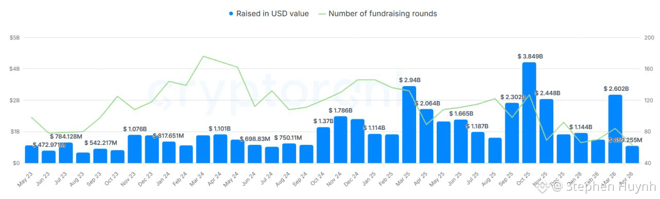
Task: Click the Jan 26 $1.144B bar
Action: (x=581, y=148)
